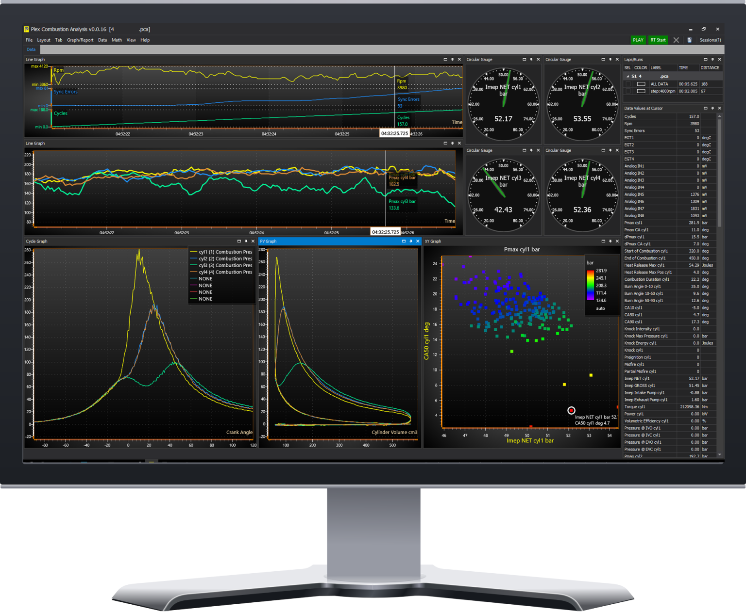This screenshot has height=612, width=746.
Task: Click the save session floppy disk icon
Action: tap(690, 40)
